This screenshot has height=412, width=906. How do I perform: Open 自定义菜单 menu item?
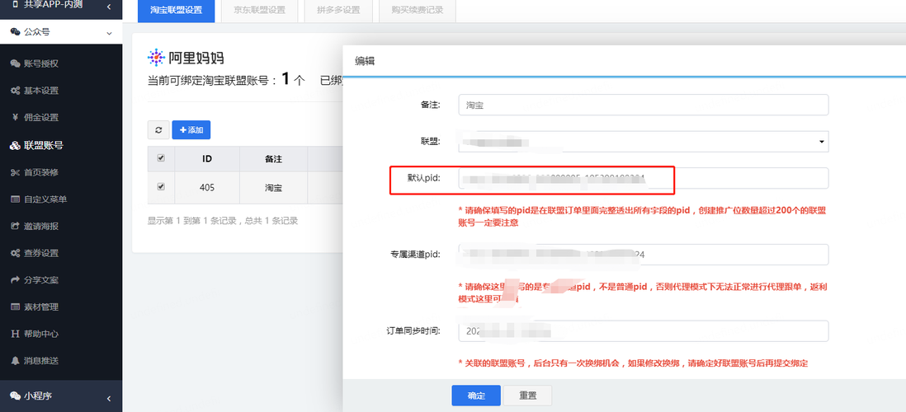(x=45, y=199)
